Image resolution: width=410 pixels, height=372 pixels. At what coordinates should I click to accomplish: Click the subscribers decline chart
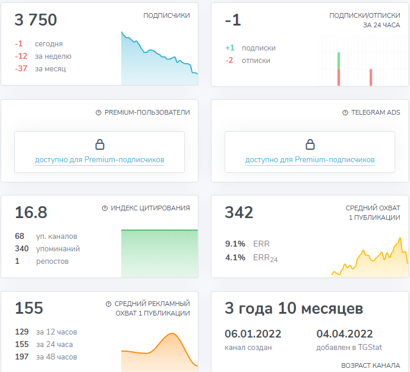(x=159, y=58)
